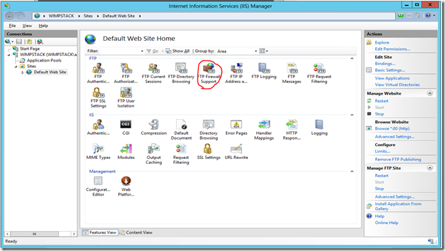Click Bindings link
This screenshot has height=251, width=445.
click(385, 64)
